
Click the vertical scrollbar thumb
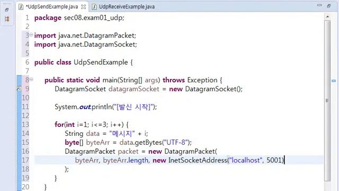tap(327, 101)
